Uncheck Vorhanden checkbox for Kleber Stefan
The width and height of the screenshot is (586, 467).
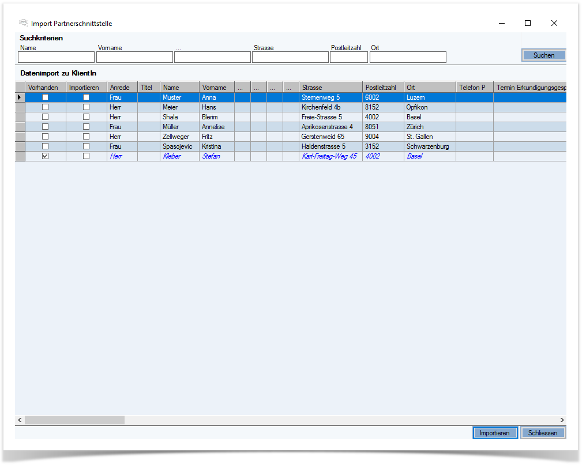pos(45,156)
